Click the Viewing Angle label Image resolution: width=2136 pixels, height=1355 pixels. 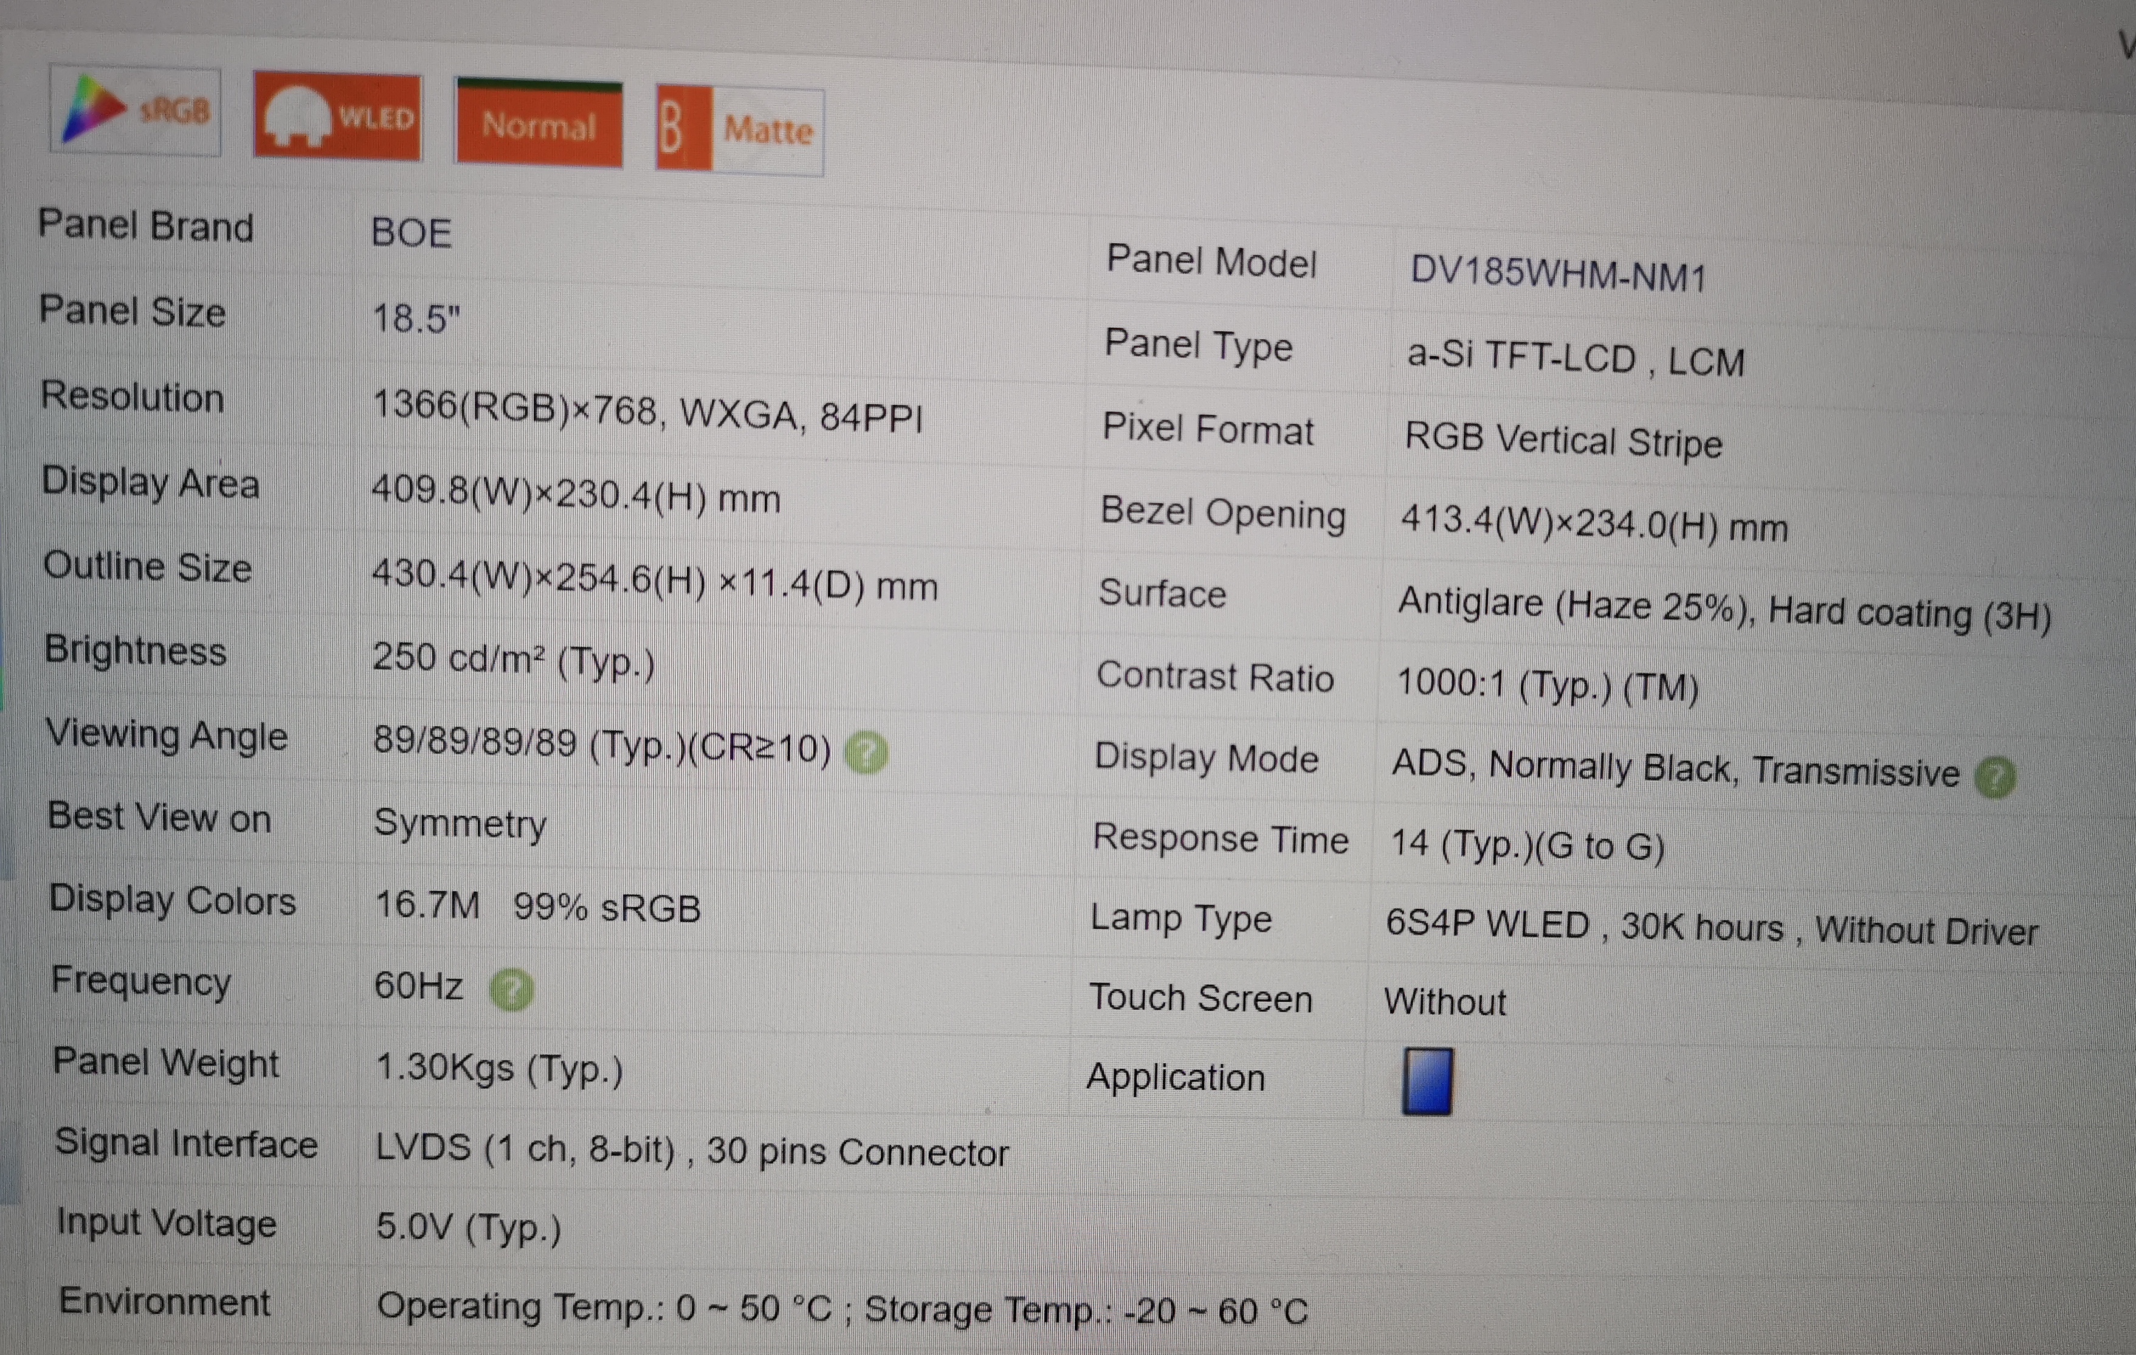point(167,736)
